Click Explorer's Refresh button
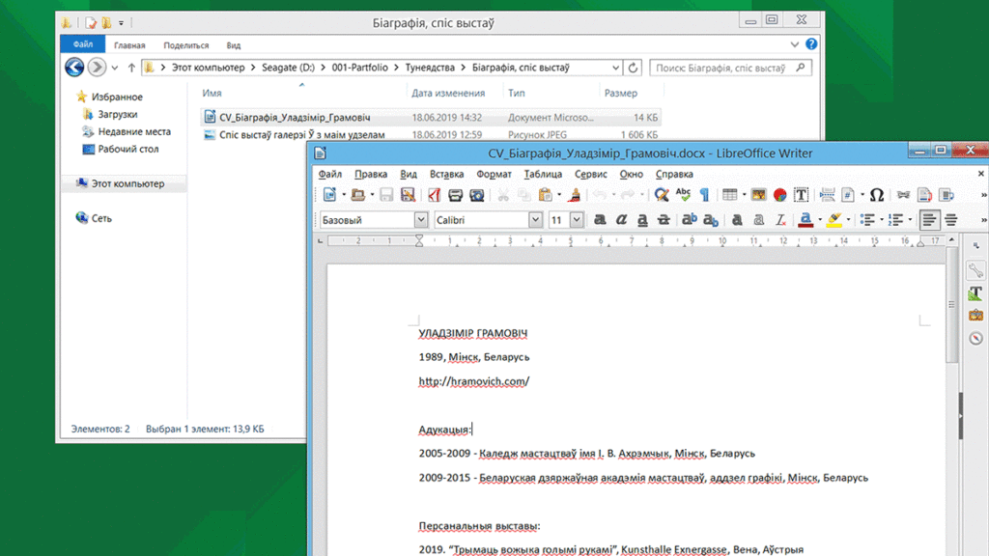The image size is (989, 556). tap(633, 68)
